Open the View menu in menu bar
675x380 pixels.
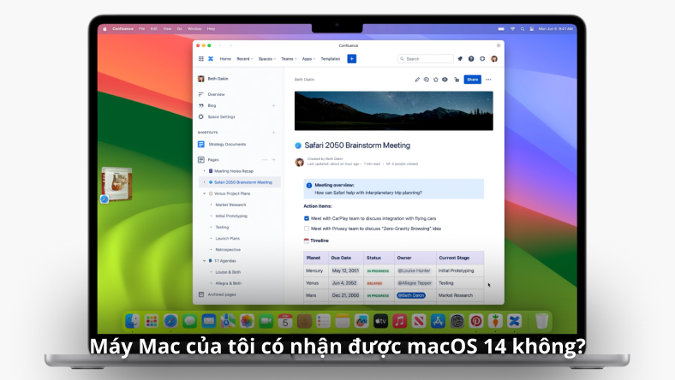(x=167, y=29)
